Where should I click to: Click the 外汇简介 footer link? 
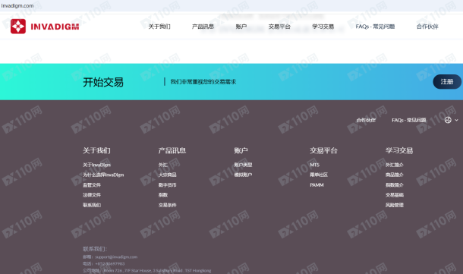[x=395, y=165]
